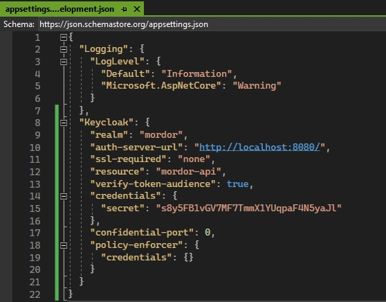Click the true value of verify-token-audience
This screenshot has width=386, height=302.
(x=237, y=184)
